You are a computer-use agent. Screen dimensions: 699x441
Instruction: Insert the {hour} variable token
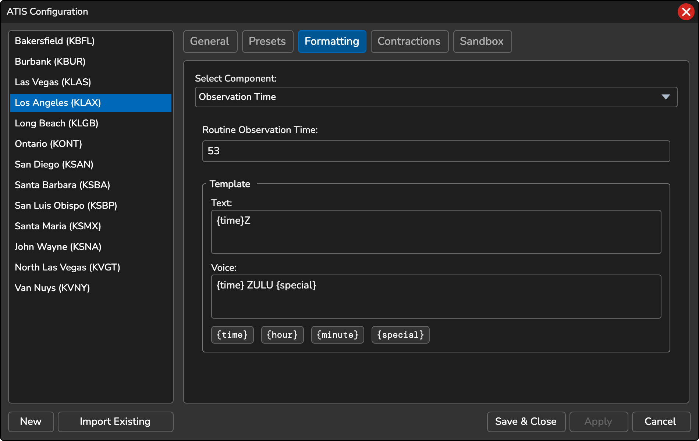coord(282,335)
